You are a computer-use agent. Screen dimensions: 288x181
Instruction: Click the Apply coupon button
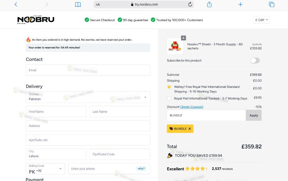(254, 115)
